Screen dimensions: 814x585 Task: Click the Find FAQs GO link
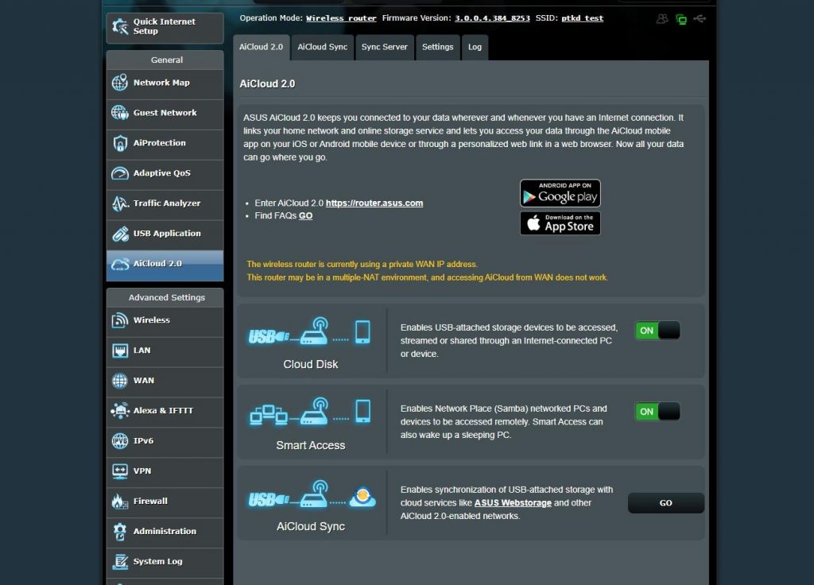click(306, 215)
